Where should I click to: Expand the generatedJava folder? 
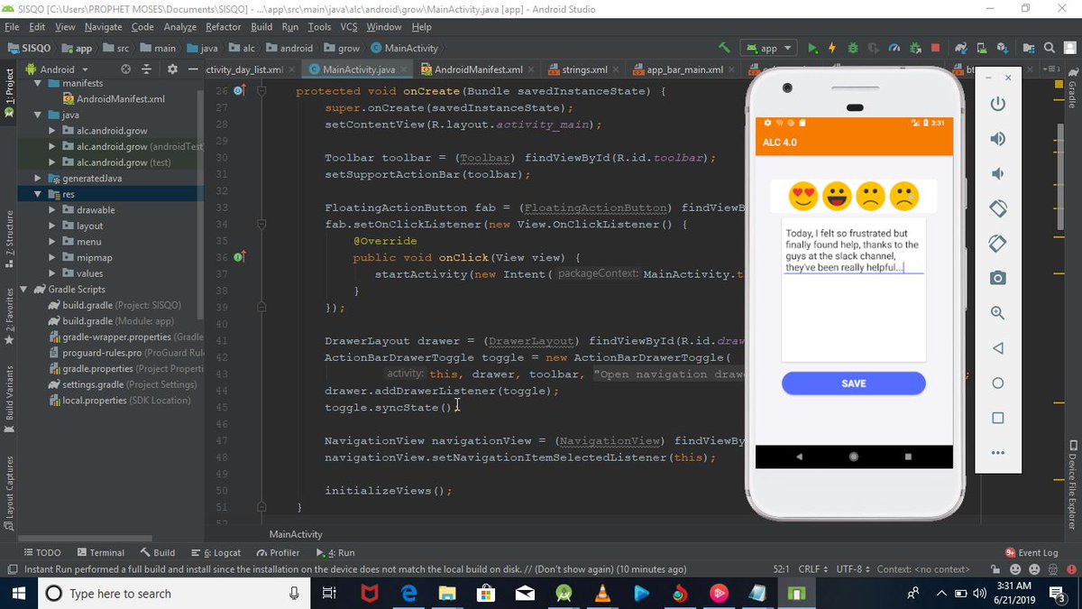(x=39, y=178)
